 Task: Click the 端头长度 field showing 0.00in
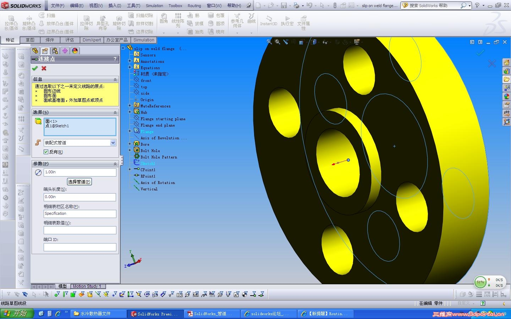[80, 197]
